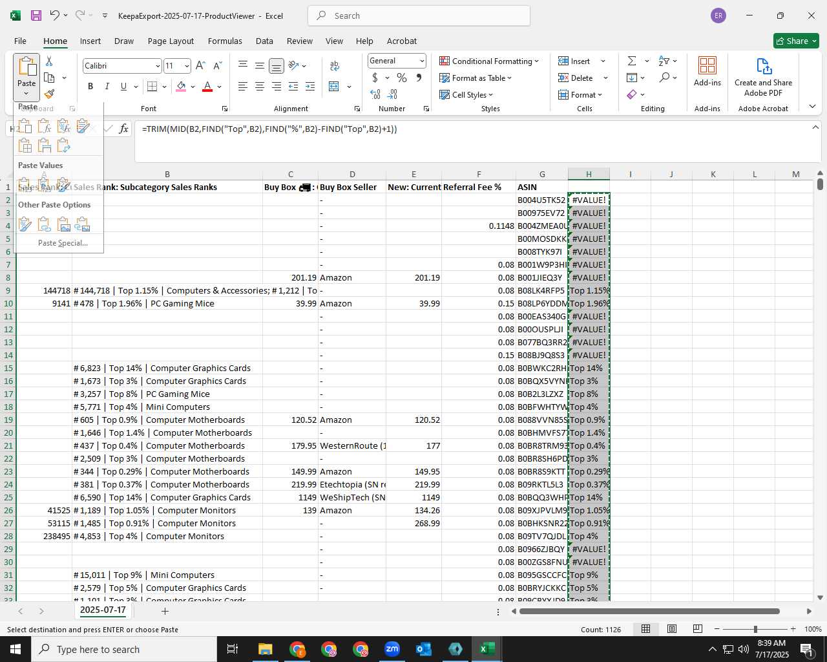Viewport: 827px width, 662px height.
Task: Toggle Underline formatting
Action: (x=123, y=86)
